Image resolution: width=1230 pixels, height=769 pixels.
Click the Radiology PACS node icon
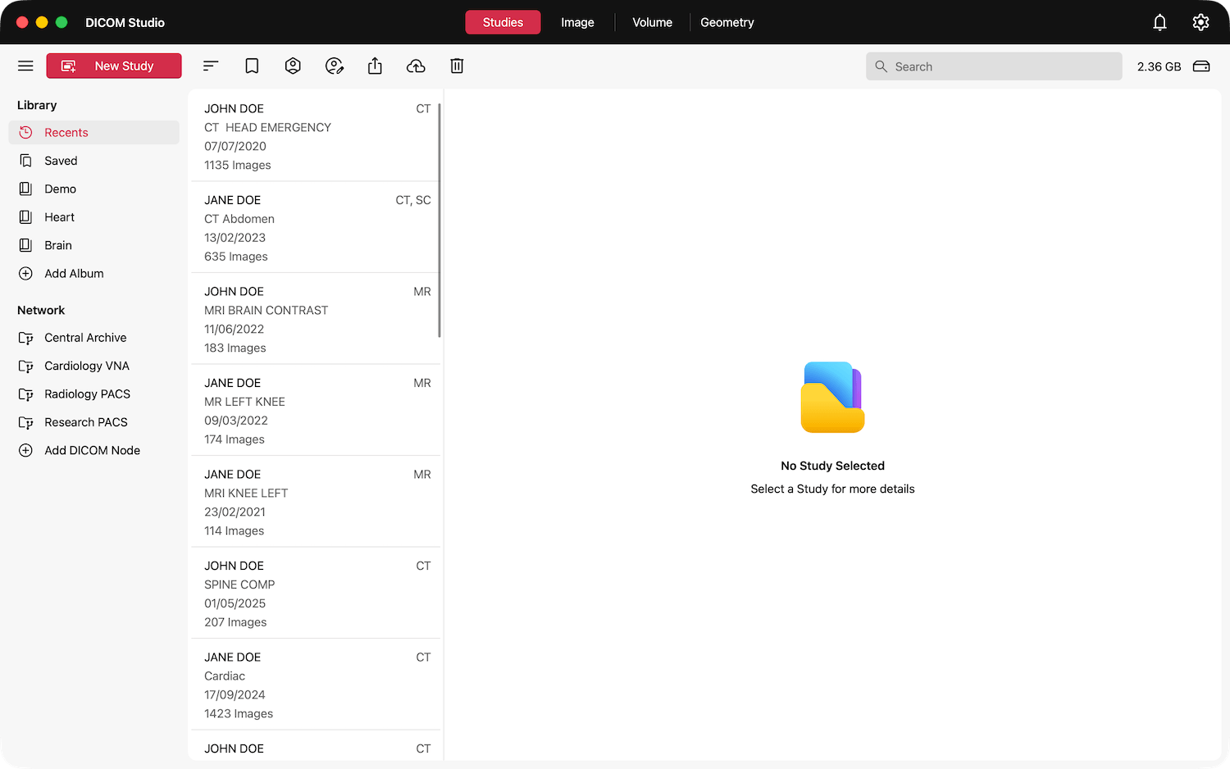(x=25, y=394)
